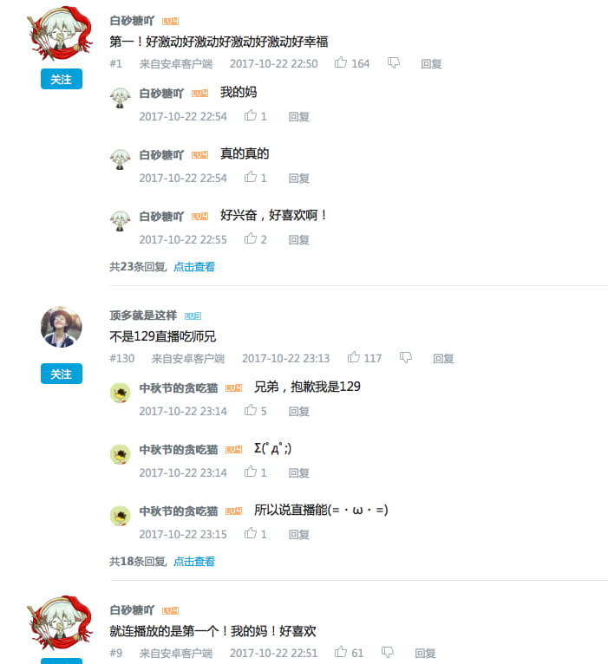Screen dimensions: 608x664
Task: Reply to comment #130 via 回复
Action: (x=443, y=359)
